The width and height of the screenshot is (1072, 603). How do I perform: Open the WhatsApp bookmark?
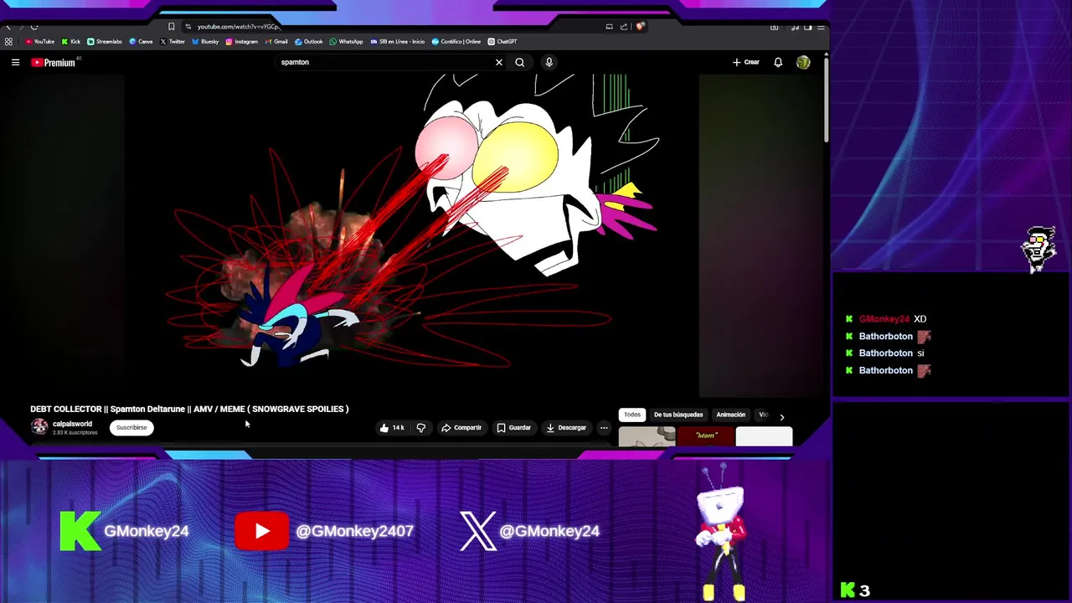pyautogui.click(x=347, y=42)
